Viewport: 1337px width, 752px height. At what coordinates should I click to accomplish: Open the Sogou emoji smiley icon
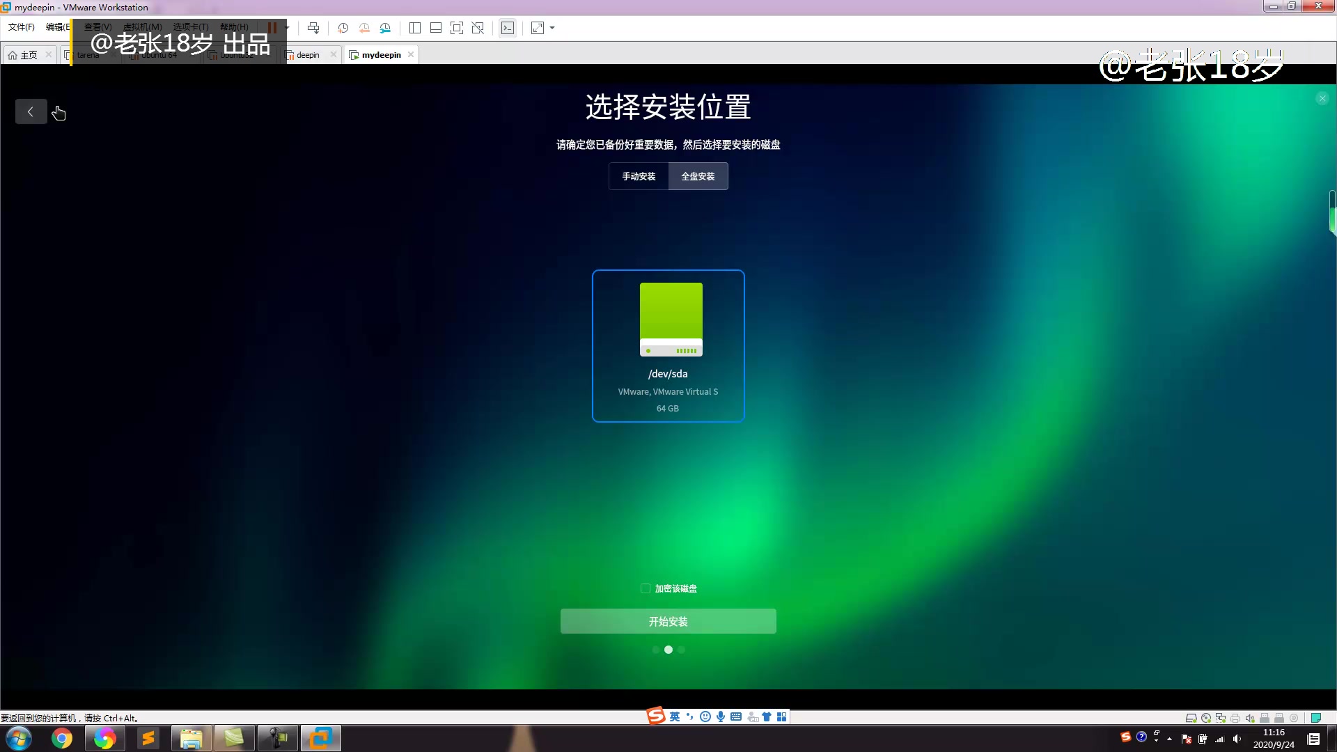click(x=705, y=716)
